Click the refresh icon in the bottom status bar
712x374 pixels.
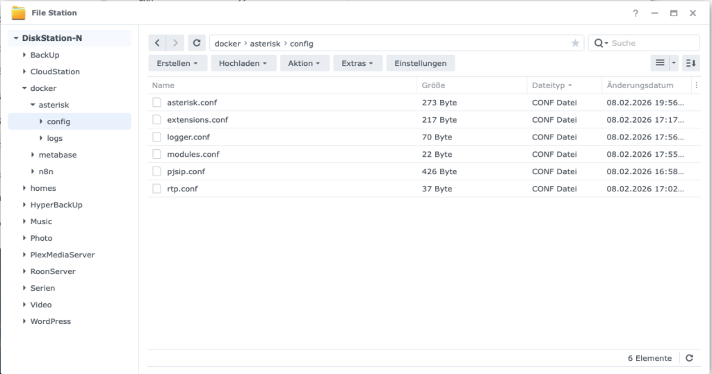(x=689, y=358)
